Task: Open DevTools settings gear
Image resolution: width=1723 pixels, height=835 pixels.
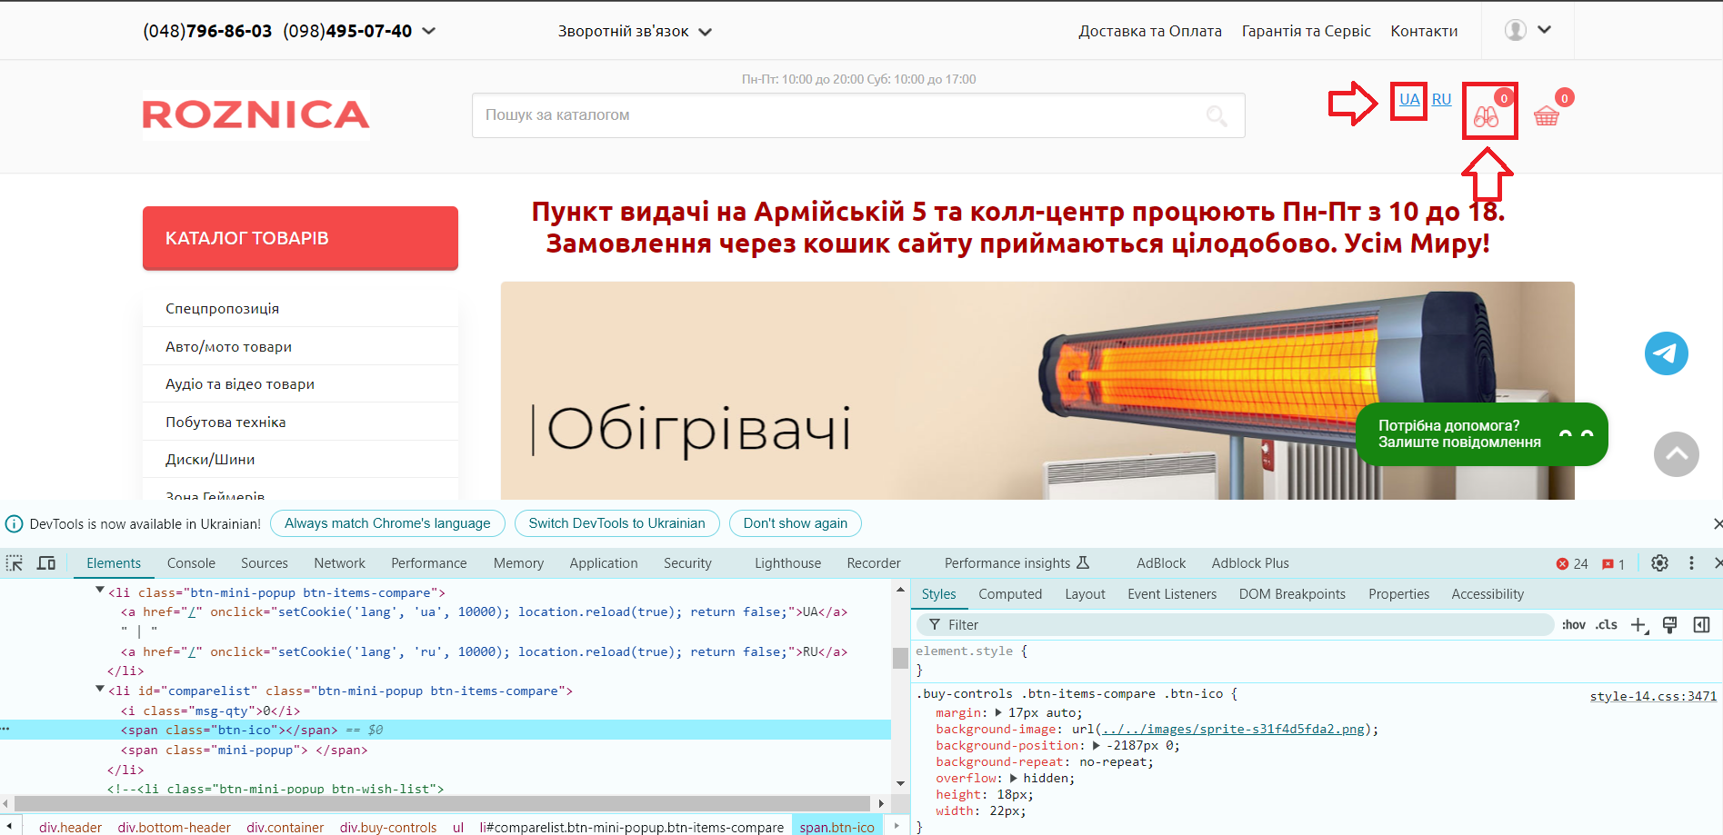Action: pos(1659,563)
